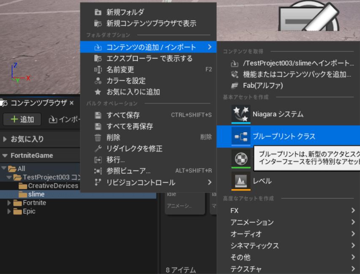Open the FX submenu arrow

click(x=353, y=210)
